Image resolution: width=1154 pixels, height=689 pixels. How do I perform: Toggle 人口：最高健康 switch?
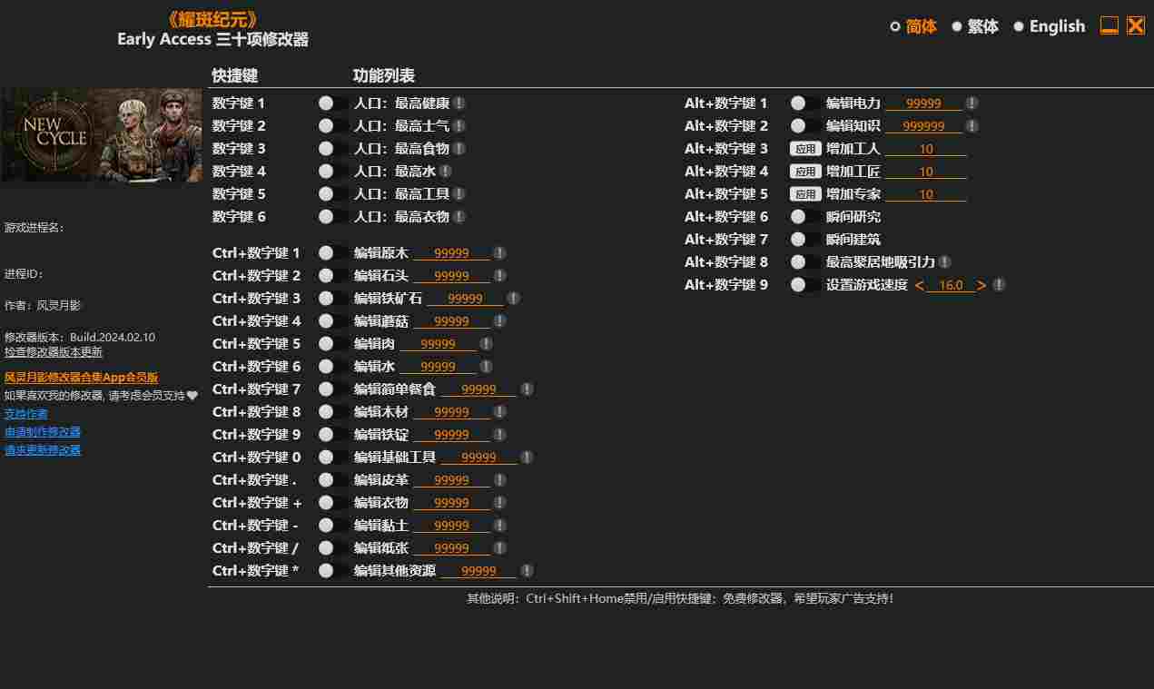tap(332, 103)
